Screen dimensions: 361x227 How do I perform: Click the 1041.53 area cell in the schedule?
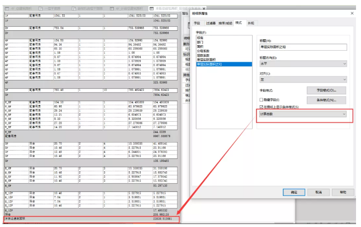tap(59, 16)
